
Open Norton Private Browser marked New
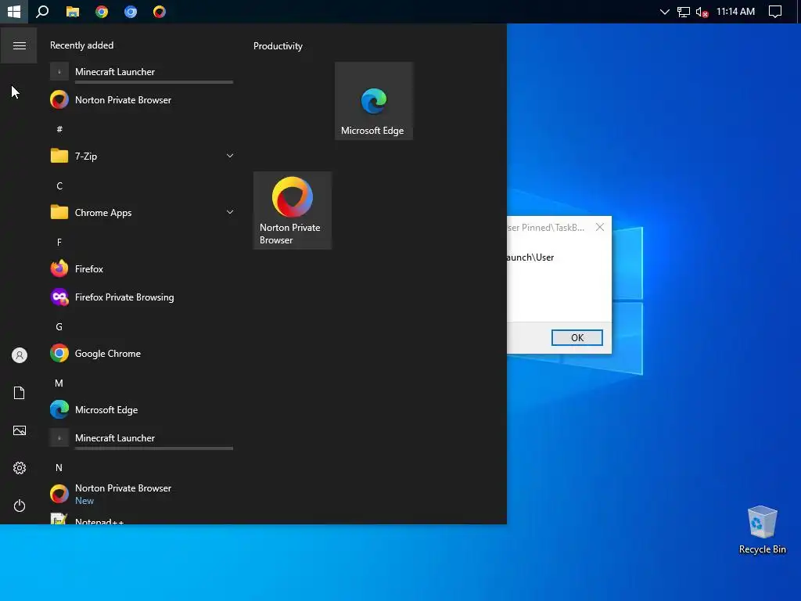click(142, 495)
